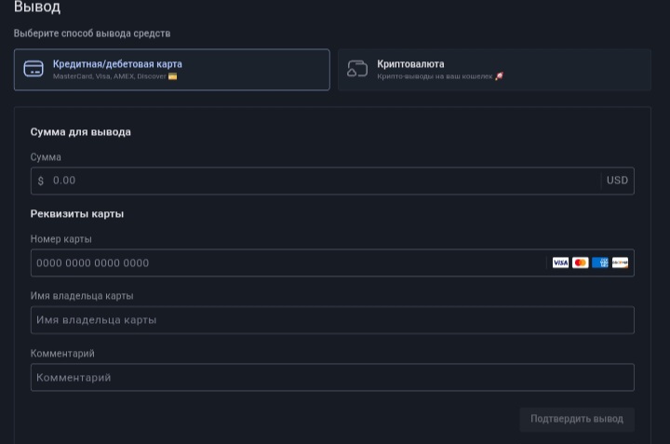Click the rocket emoji in crypto description
Screen dimensions: 670x444
coord(500,76)
